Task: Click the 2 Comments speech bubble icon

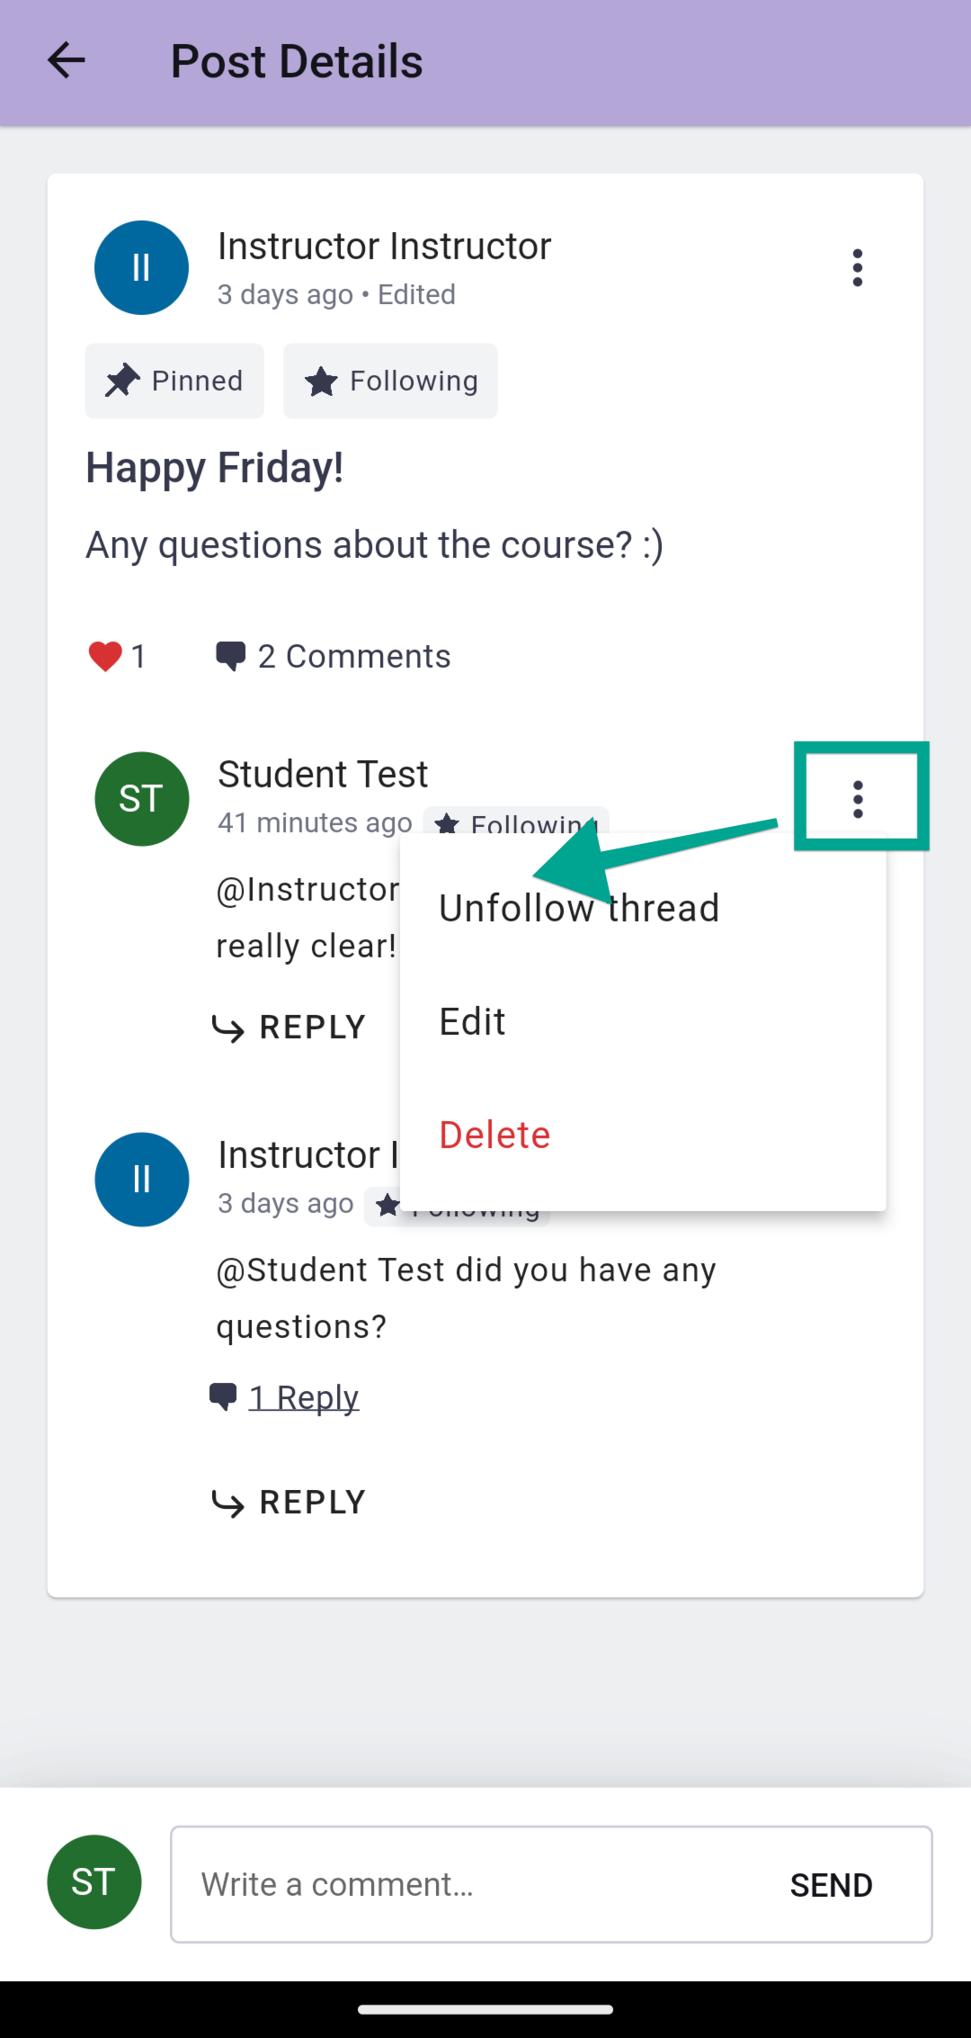Action: tap(231, 657)
